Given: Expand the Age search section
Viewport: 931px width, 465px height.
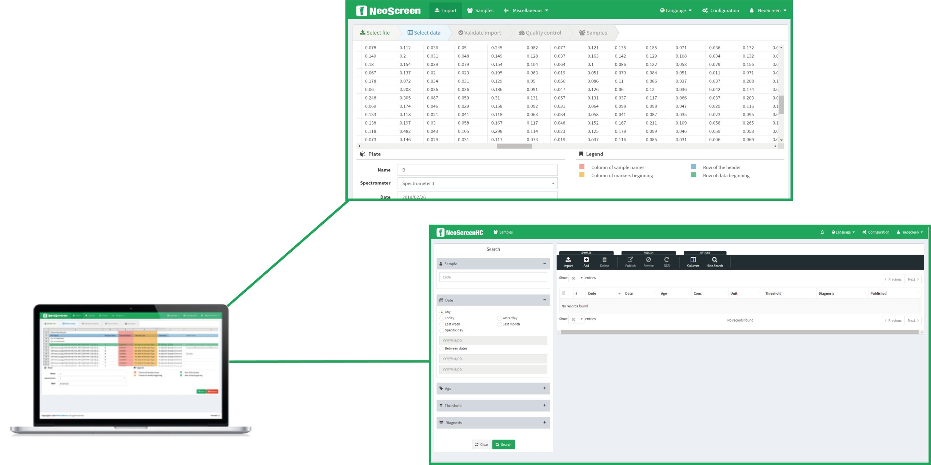Looking at the screenshot, I should click(x=544, y=388).
